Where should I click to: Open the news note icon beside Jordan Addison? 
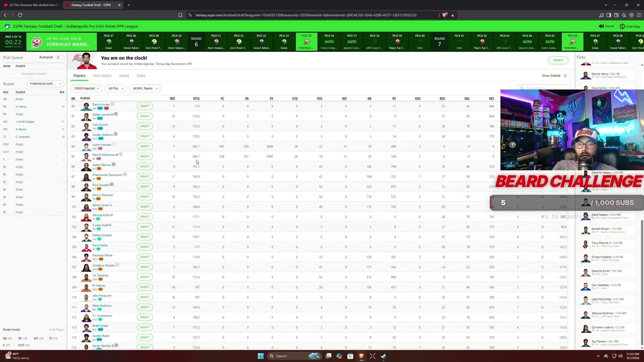click(x=116, y=134)
